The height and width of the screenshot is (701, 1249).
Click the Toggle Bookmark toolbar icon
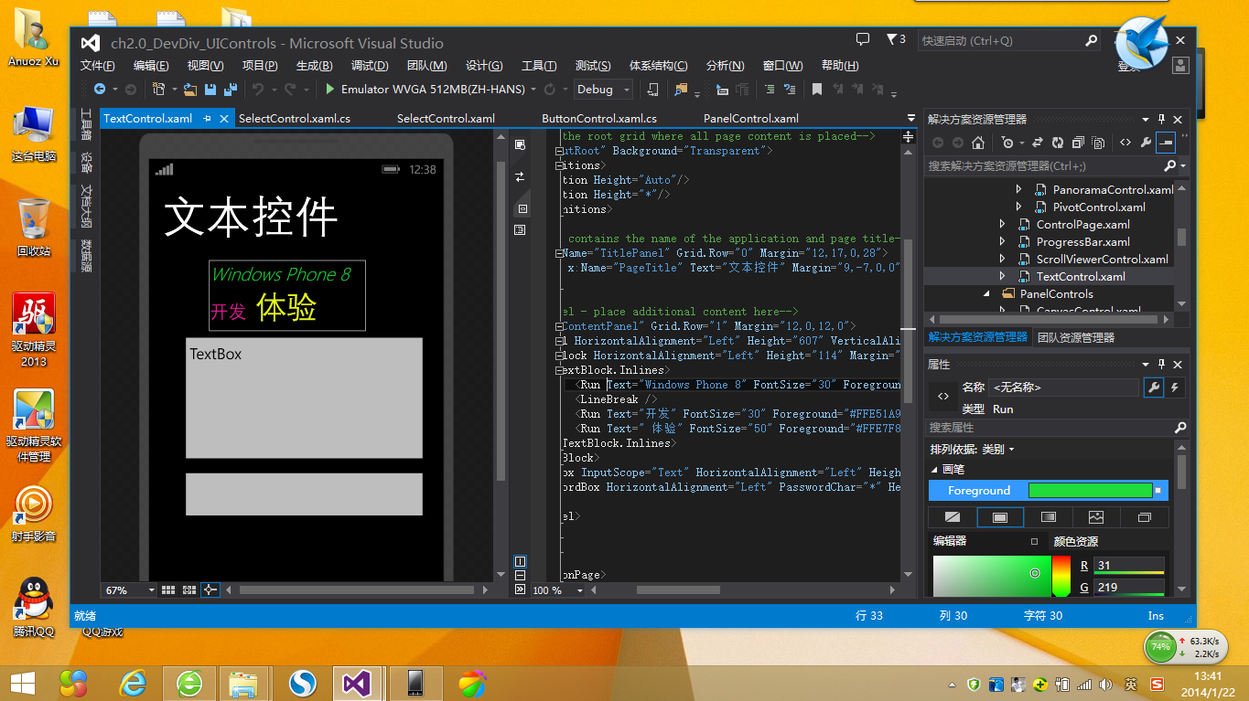click(817, 90)
